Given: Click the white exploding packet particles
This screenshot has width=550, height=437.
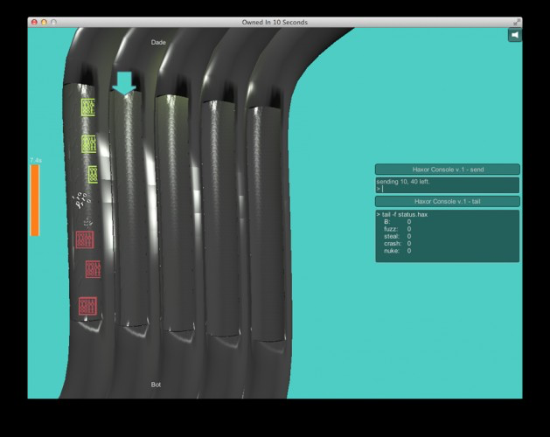Looking at the screenshot, I should click(81, 200).
